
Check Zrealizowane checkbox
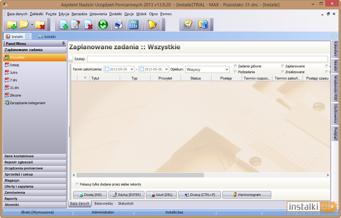(282, 72)
